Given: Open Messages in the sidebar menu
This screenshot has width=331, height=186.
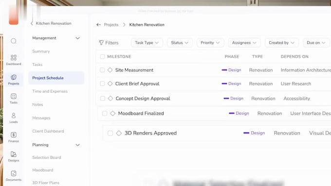Looking at the screenshot, I should (x=41, y=118).
